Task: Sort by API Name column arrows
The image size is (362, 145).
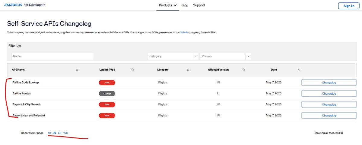Action: [77, 70]
